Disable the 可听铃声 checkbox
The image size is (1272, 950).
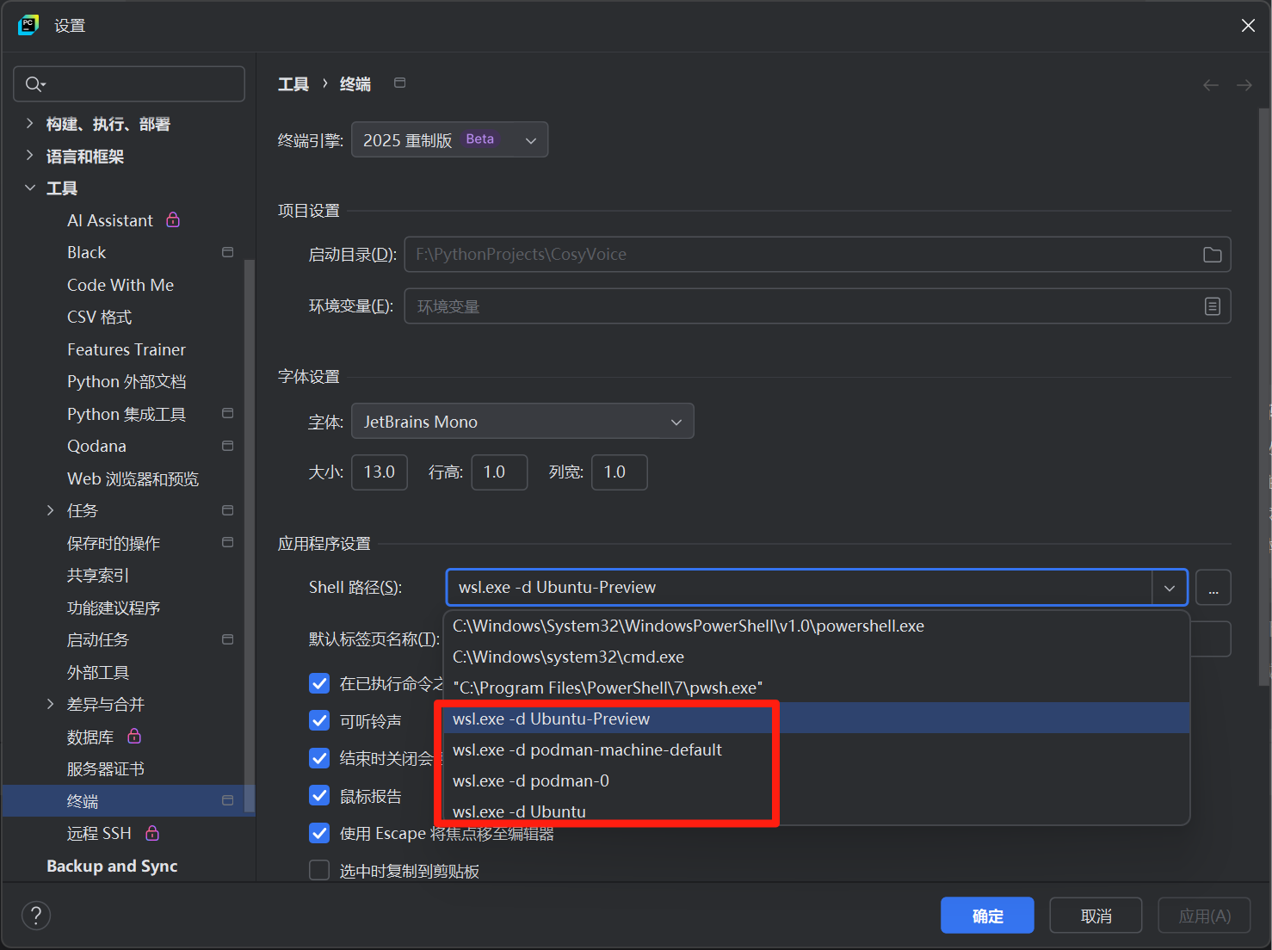319,720
